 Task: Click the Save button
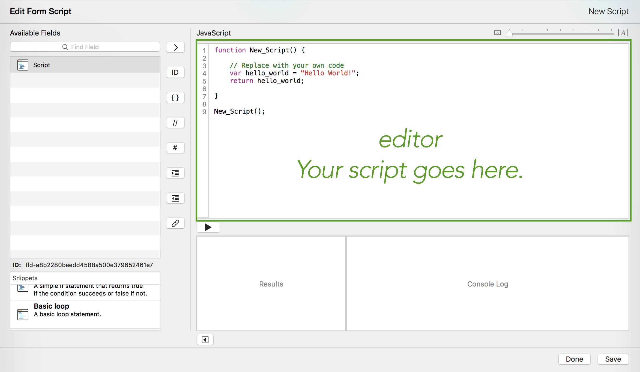(613, 359)
